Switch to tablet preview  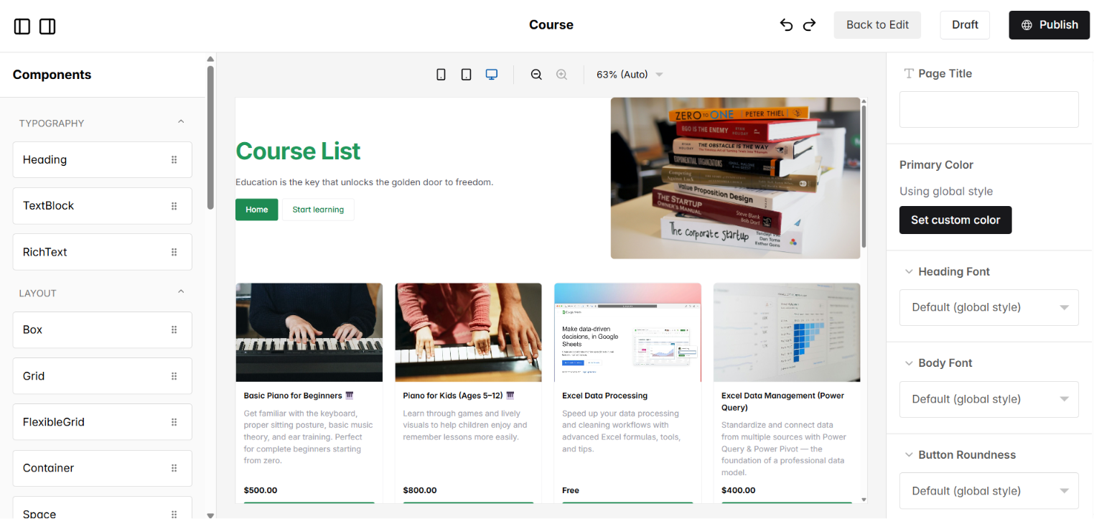467,75
